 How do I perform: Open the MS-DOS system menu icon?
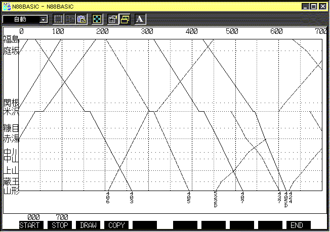tap(6, 6)
